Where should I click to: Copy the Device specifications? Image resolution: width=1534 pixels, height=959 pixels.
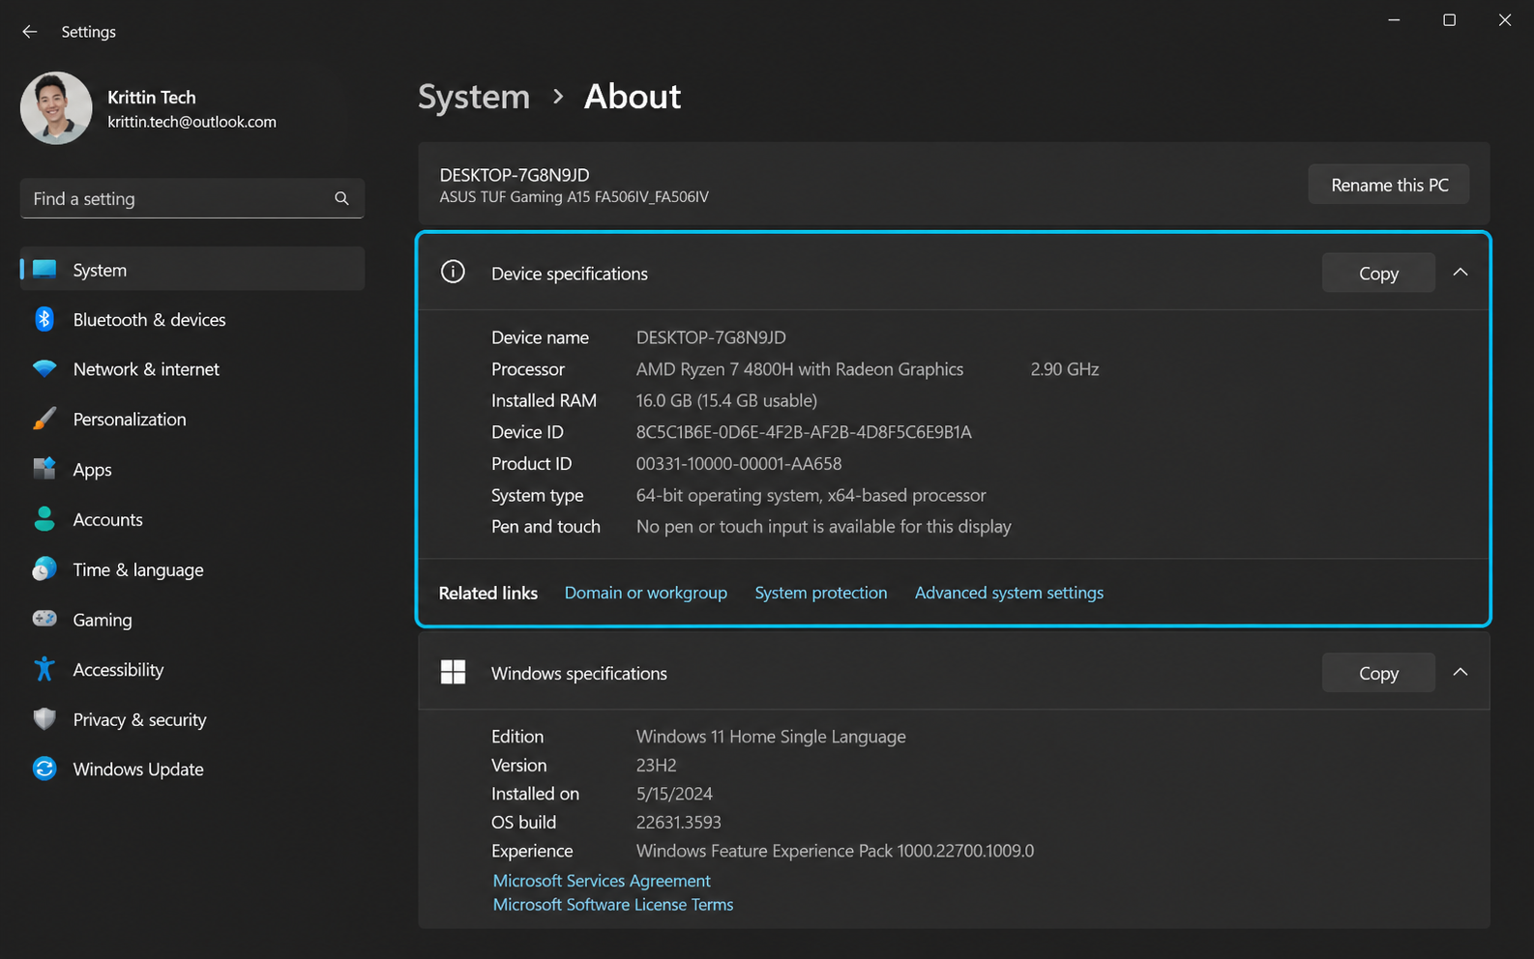(1378, 274)
